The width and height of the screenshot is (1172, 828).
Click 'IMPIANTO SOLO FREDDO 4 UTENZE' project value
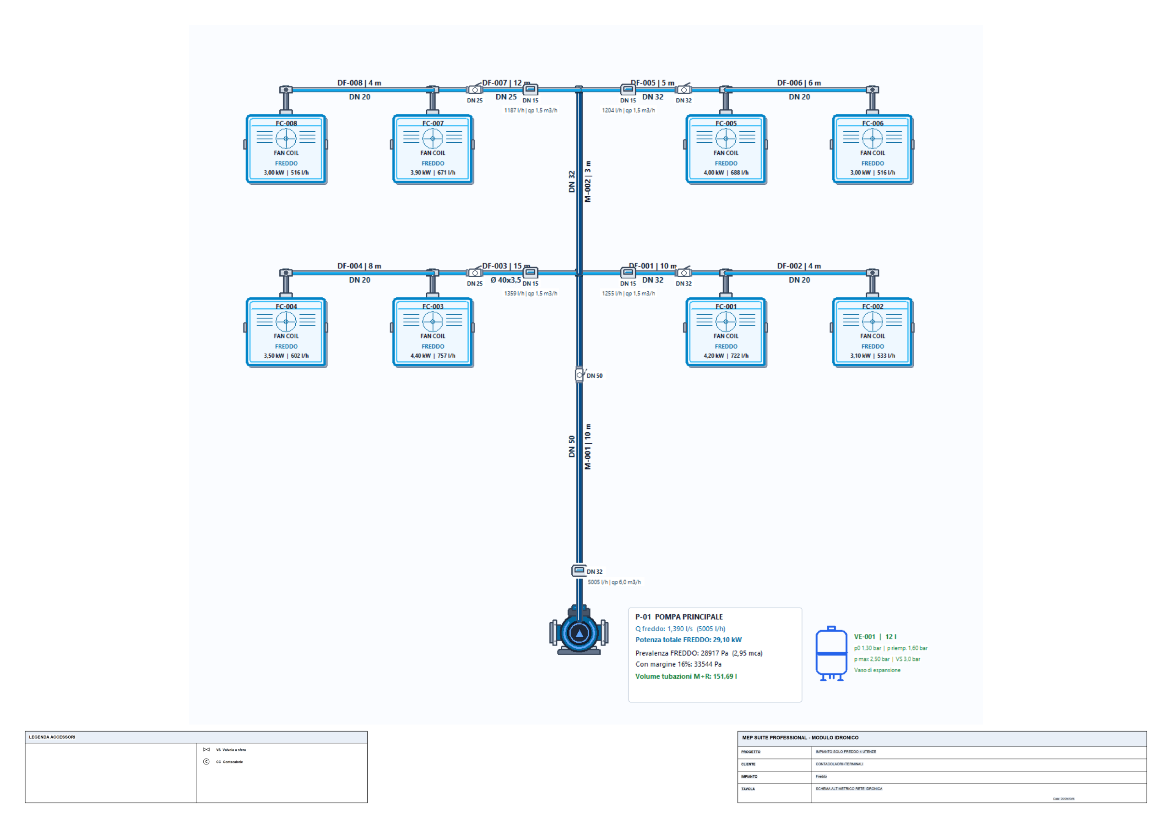pyautogui.click(x=846, y=752)
